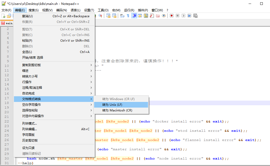This screenshot has width=270, height=166.
Task: Choose 撤消(U) from the edit menu
Action: pyautogui.click(x=54, y=16)
